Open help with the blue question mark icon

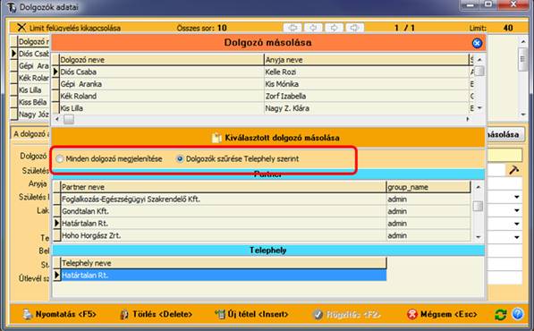click(x=517, y=314)
